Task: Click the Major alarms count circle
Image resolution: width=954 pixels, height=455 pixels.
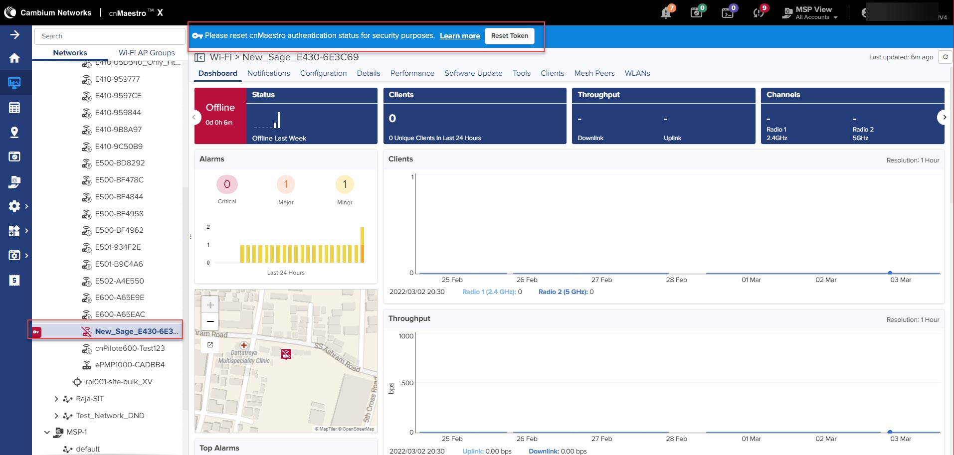Action: click(x=286, y=184)
